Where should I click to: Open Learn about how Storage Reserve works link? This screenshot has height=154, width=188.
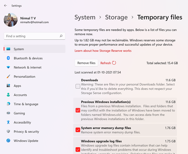click(x=103, y=51)
